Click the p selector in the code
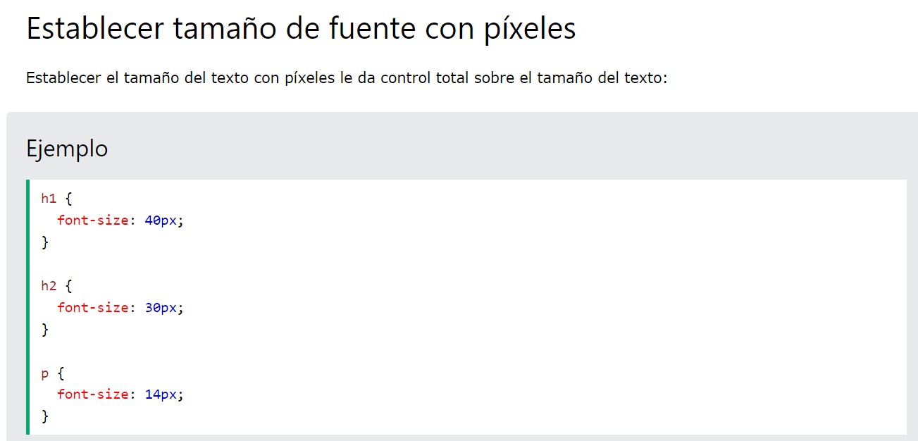 45,373
